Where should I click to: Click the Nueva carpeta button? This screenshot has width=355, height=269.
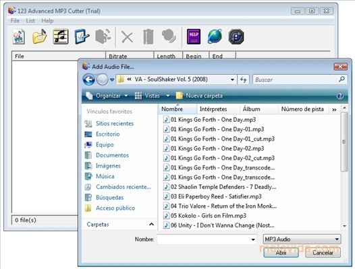pyautogui.click(x=200, y=96)
